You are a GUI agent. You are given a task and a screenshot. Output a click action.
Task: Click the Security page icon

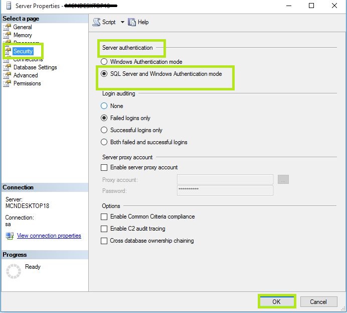8,51
